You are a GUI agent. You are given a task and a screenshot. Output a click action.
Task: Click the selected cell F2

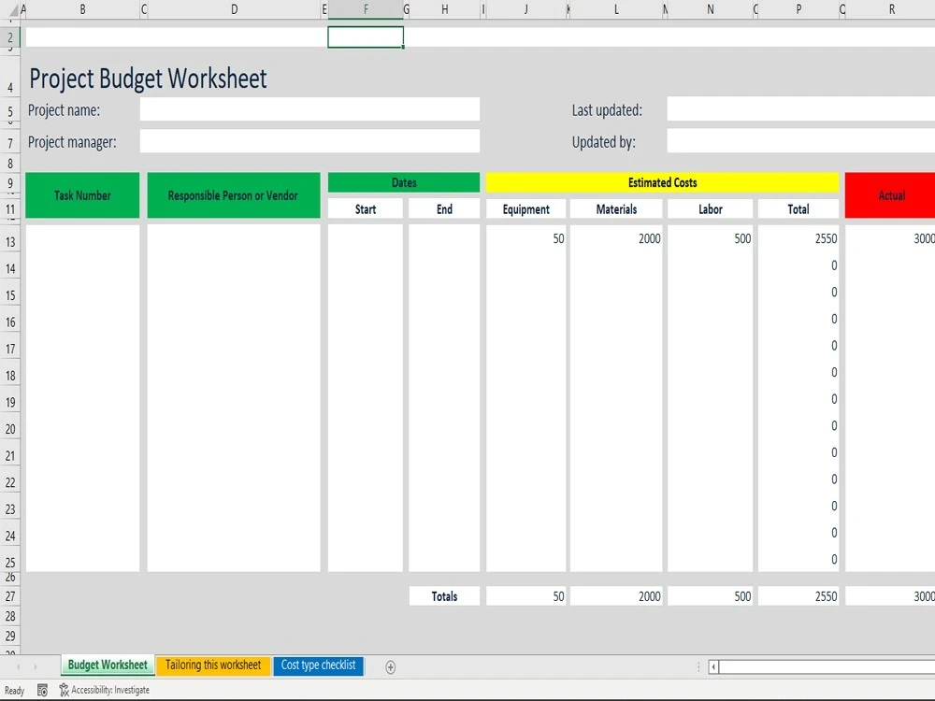pyautogui.click(x=366, y=37)
